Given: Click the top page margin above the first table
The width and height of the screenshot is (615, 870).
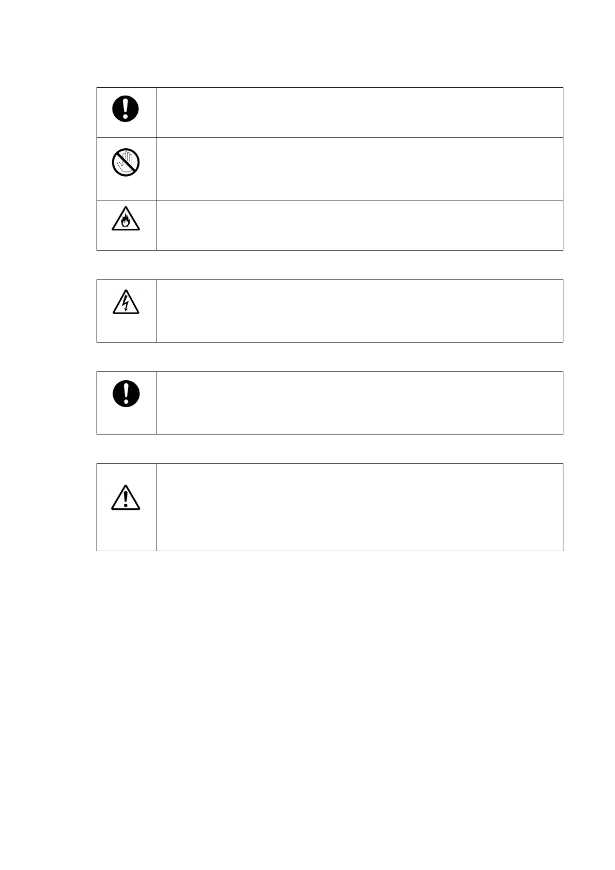Looking at the screenshot, I should point(329,43).
